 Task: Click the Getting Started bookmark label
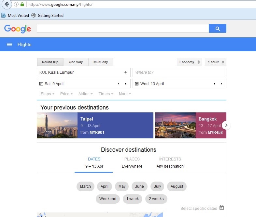50,16
